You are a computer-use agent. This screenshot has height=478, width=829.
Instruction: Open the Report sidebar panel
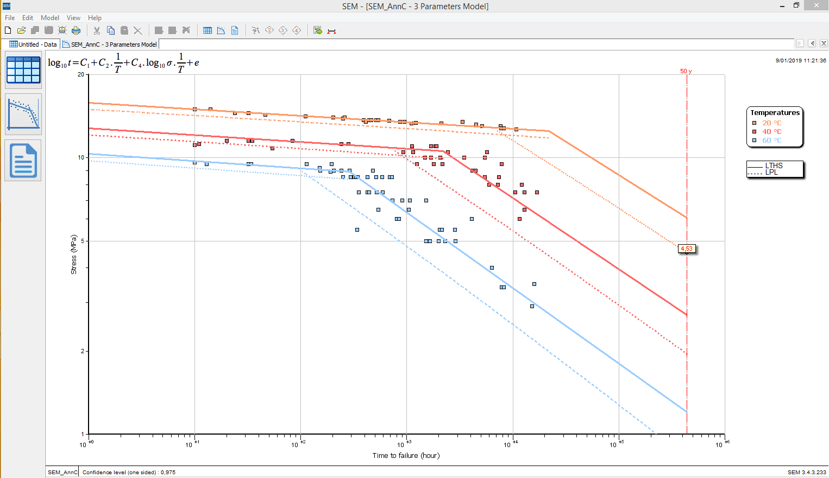(23, 160)
